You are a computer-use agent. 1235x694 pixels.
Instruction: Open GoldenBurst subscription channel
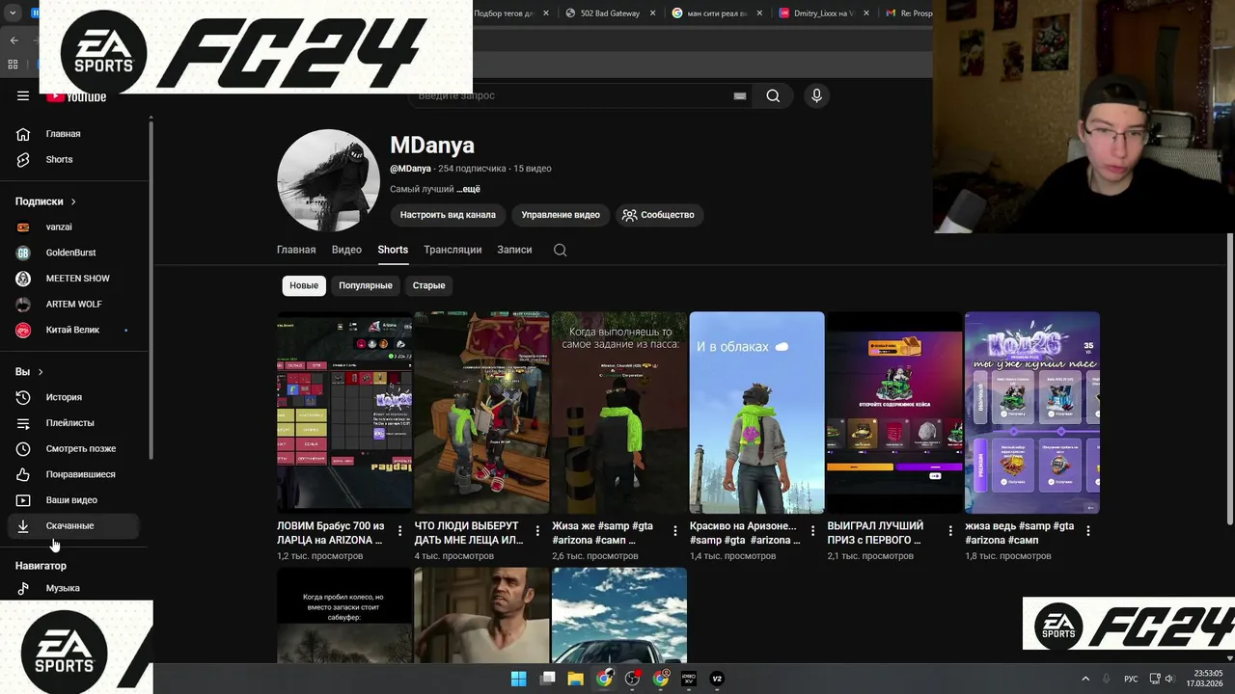click(x=75, y=253)
